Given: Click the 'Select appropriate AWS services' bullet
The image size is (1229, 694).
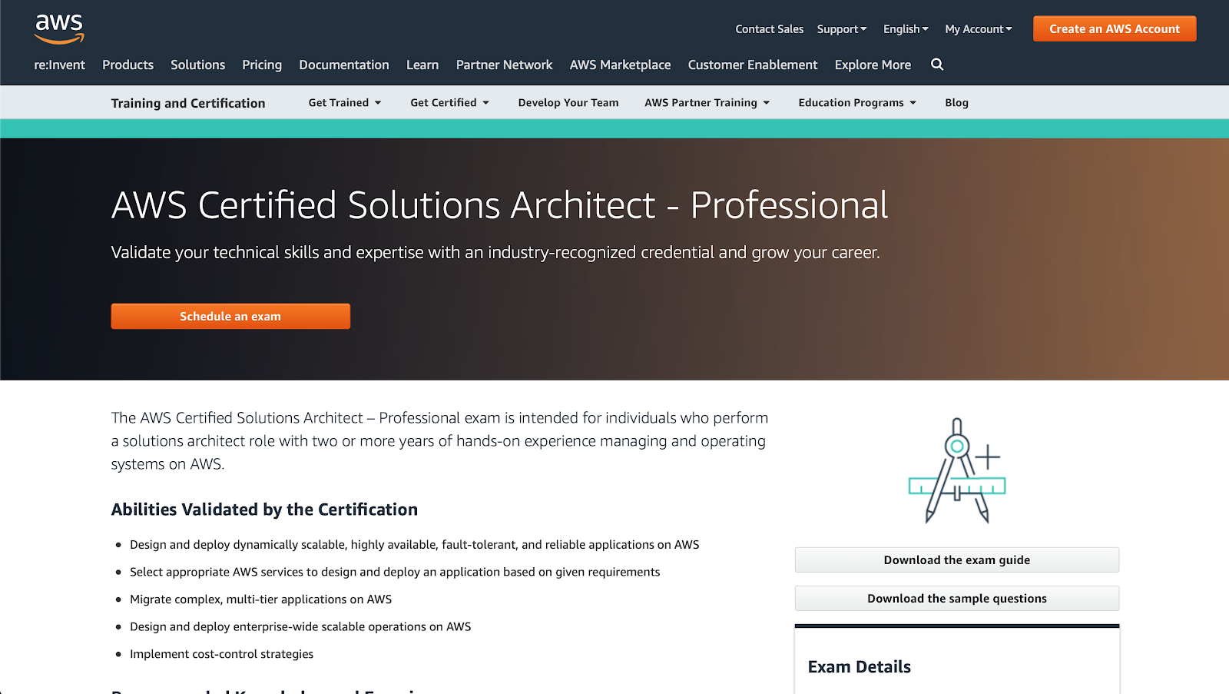Looking at the screenshot, I should 395,573.
